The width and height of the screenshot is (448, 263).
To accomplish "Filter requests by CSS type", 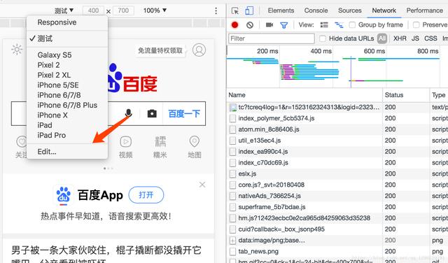I will [430, 38].
